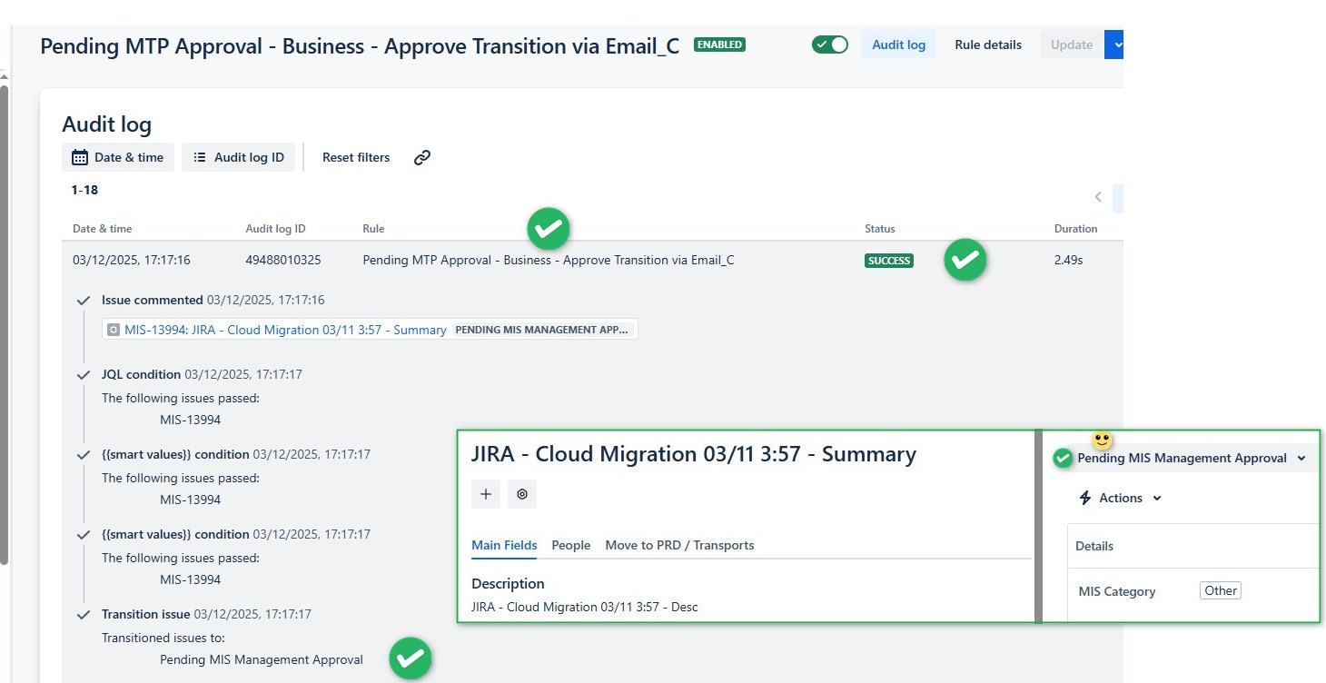Click the lightning bolt Actions icon
The height and width of the screenshot is (683, 1326).
tap(1084, 498)
